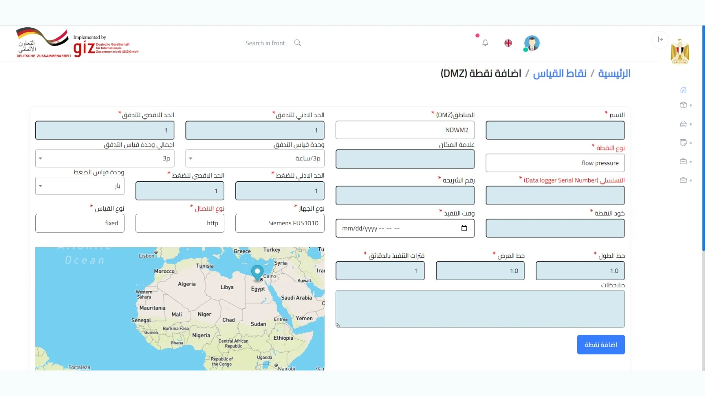This screenshot has width=705, height=396.
Task: Click the search magnifier icon
Action: 297,43
